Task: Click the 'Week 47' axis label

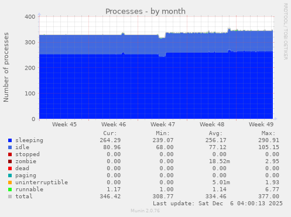Action: coord(163,125)
